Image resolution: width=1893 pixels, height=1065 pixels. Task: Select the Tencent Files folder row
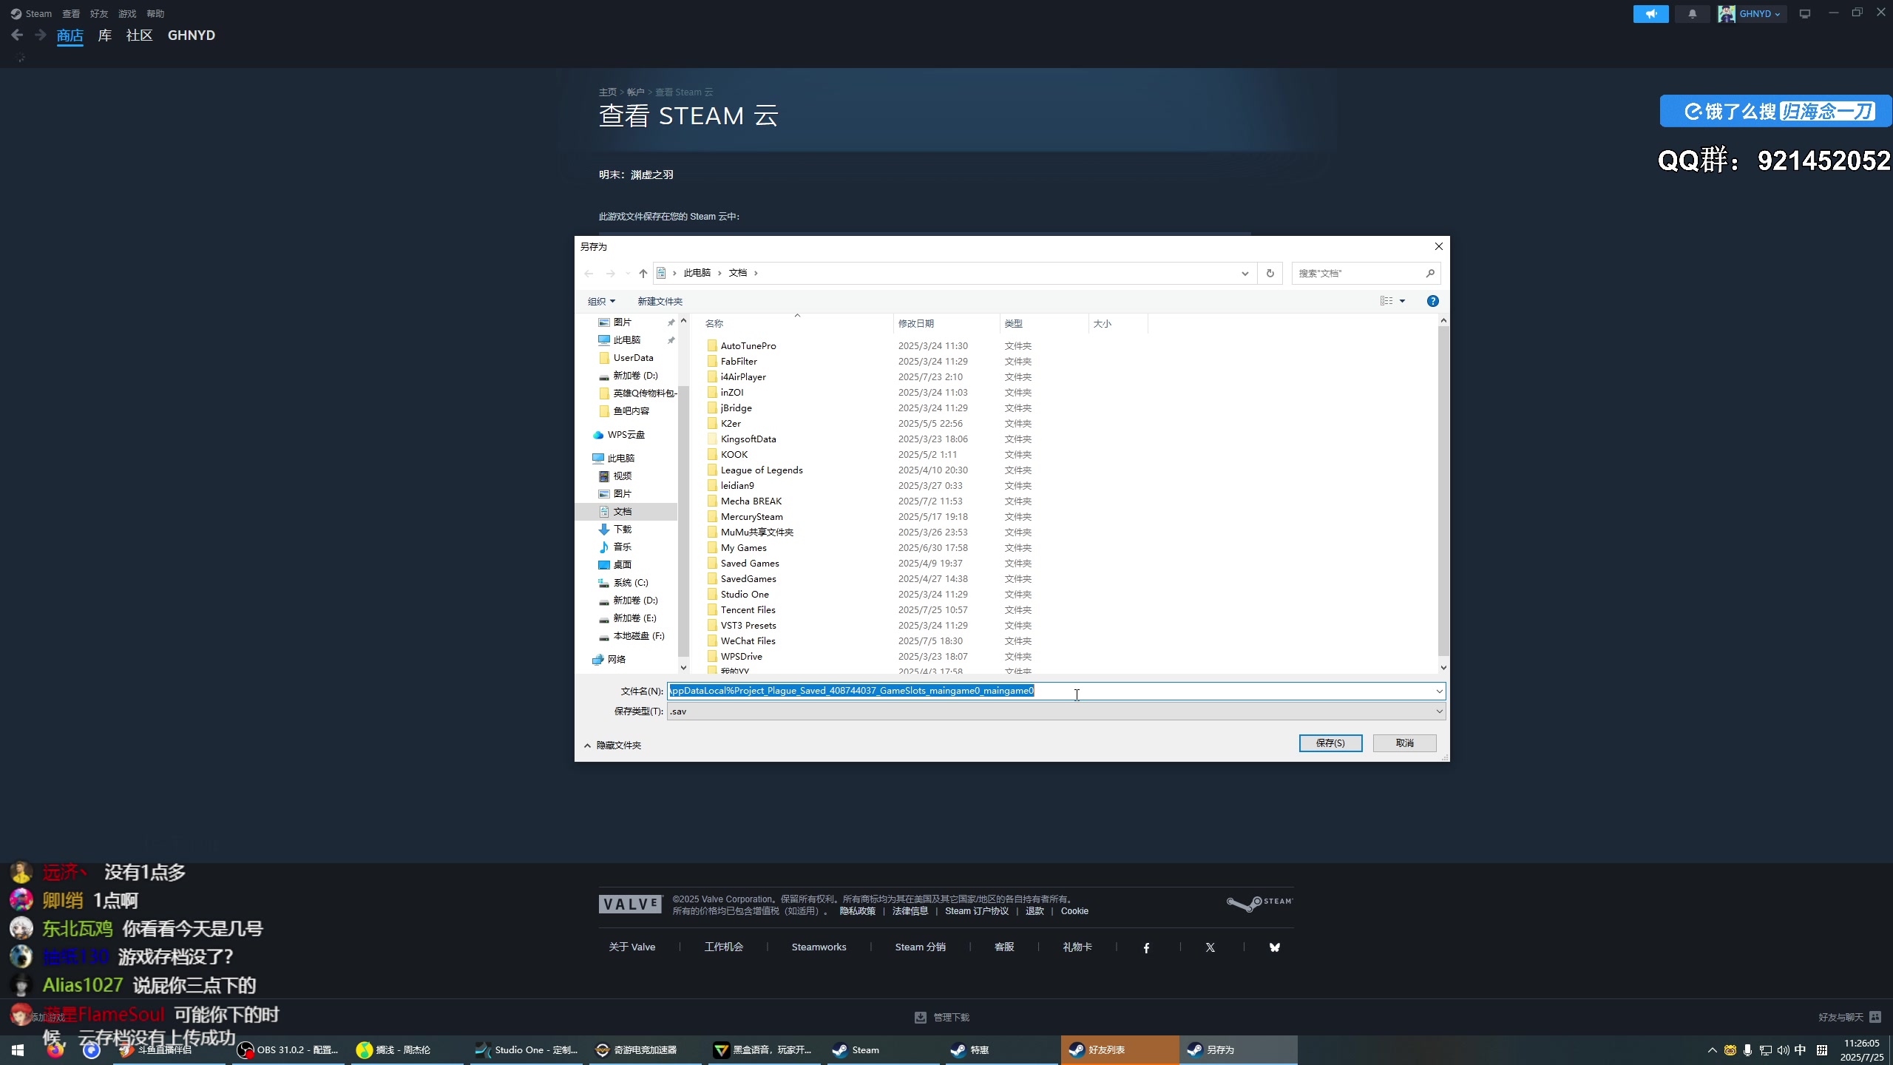point(748,609)
